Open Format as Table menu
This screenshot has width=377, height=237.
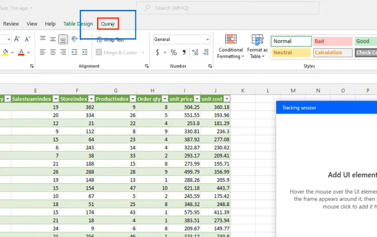pos(257,46)
